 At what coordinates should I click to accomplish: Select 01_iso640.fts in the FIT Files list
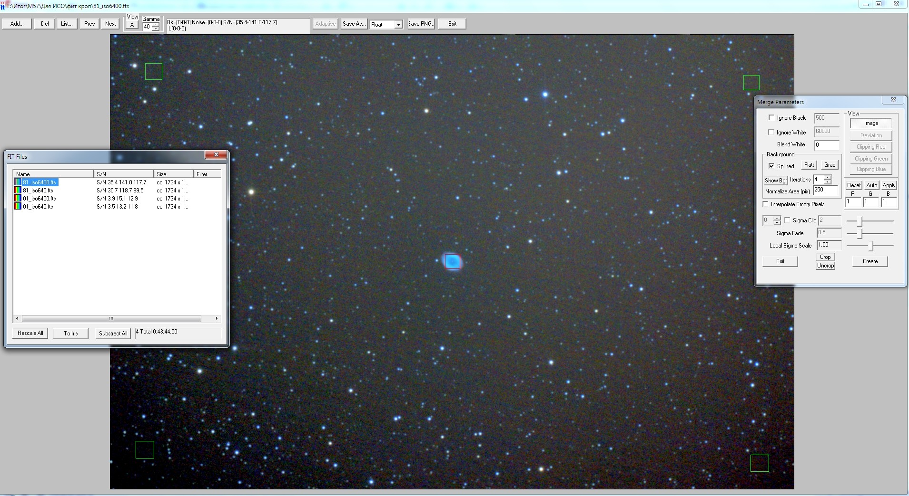tap(38, 207)
